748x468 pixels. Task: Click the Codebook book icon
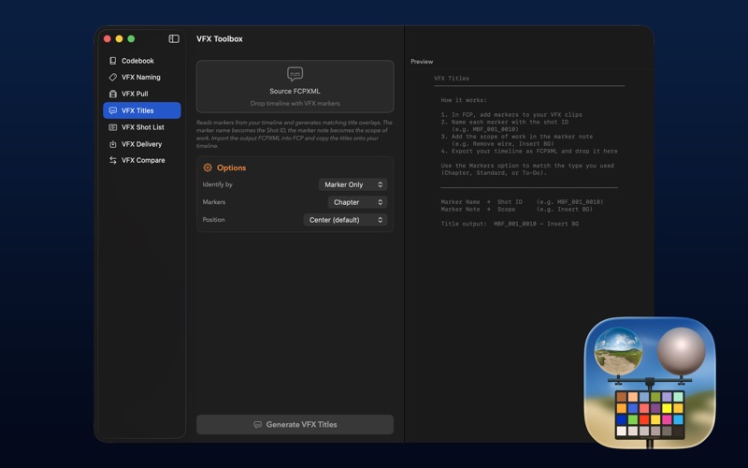click(x=113, y=61)
